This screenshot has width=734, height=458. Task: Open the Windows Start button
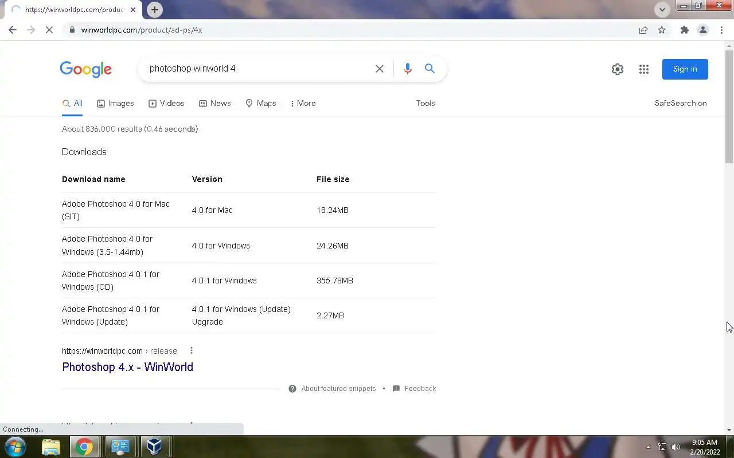pos(15,447)
